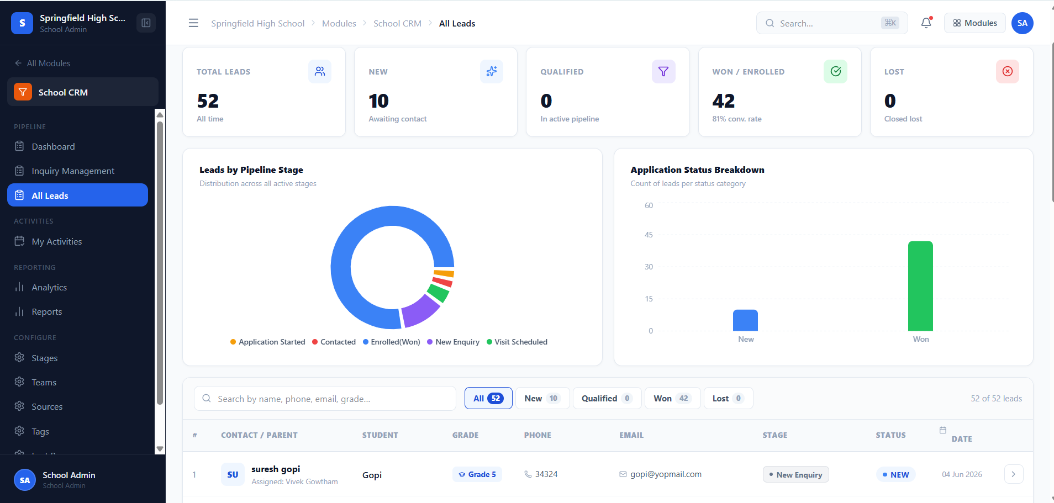
Task: Click the Total Leads people icon
Action: tap(320, 71)
